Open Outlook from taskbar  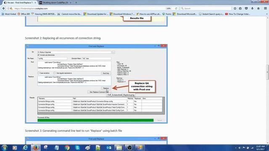[x=109, y=148]
